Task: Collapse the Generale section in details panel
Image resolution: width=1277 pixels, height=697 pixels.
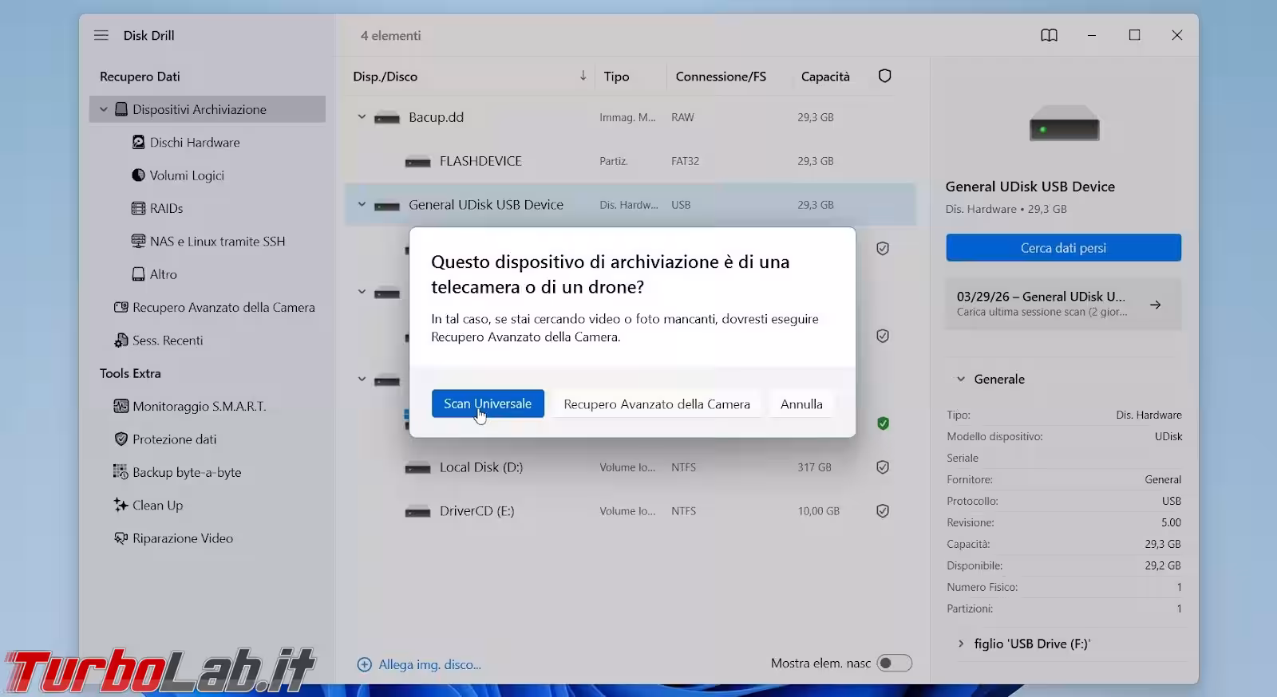Action: 961,380
